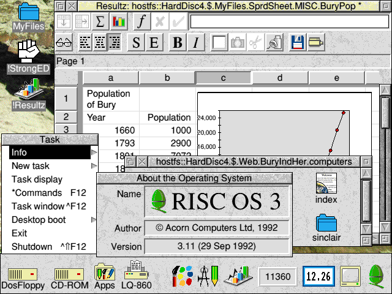Viewport: 392px width, 294px height.
Task: Click the E effects button
Action: [154, 42]
